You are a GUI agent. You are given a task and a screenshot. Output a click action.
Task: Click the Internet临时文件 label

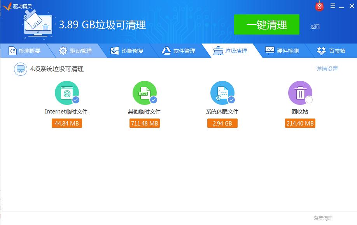pyautogui.click(x=66, y=112)
